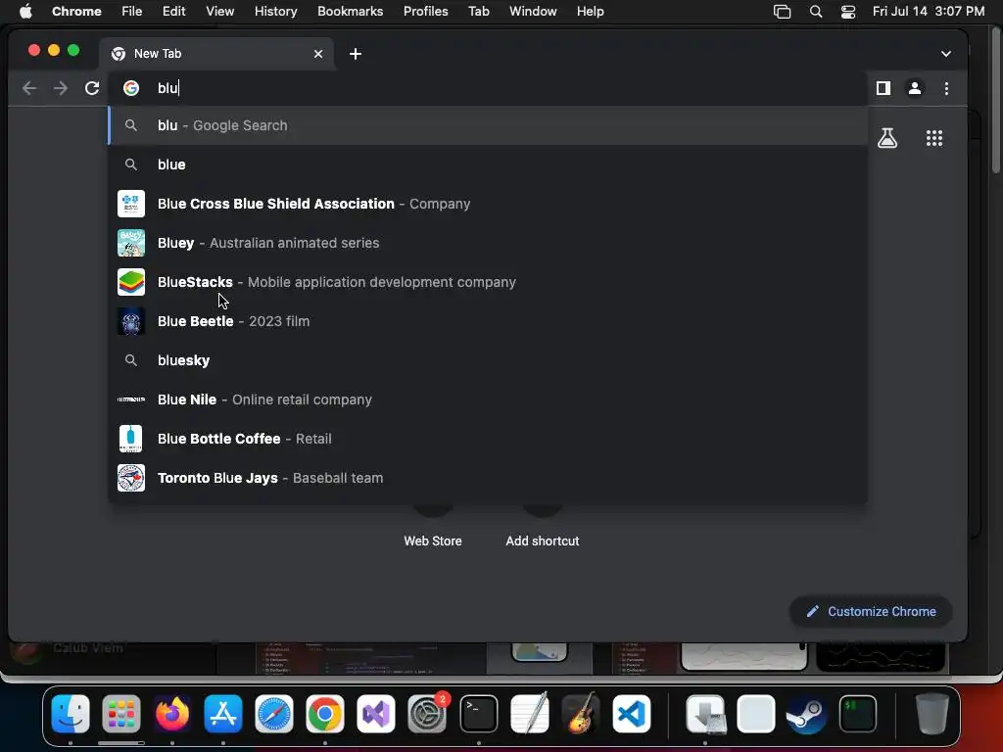The width and height of the screenshot is (1003, 752).
Task: Click the forward navigation arrow
Action: coord(61,88)
